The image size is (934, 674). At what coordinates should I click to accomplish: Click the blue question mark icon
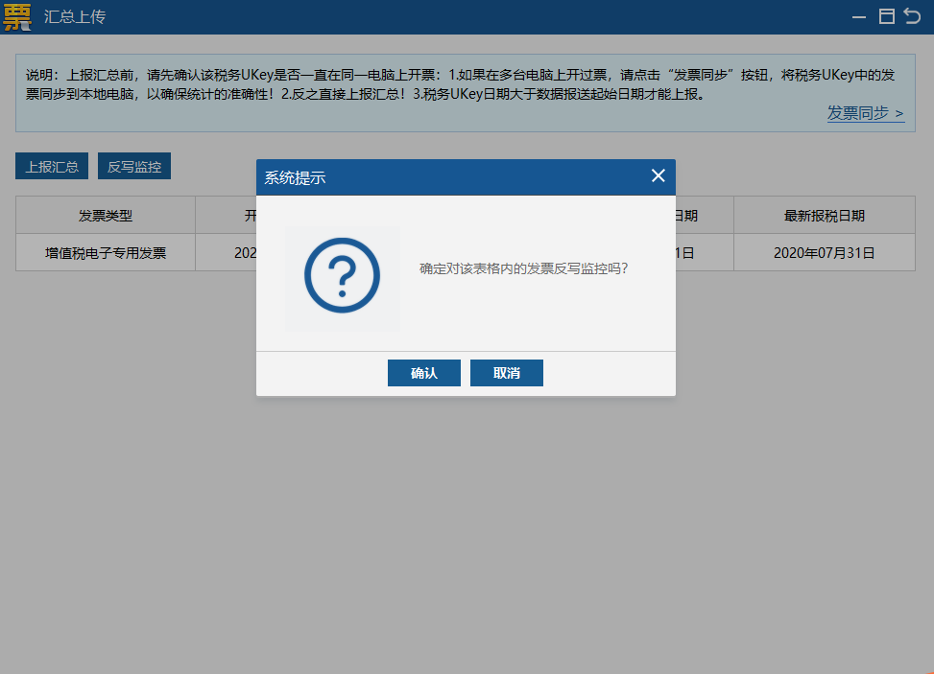tap(342, 276)
